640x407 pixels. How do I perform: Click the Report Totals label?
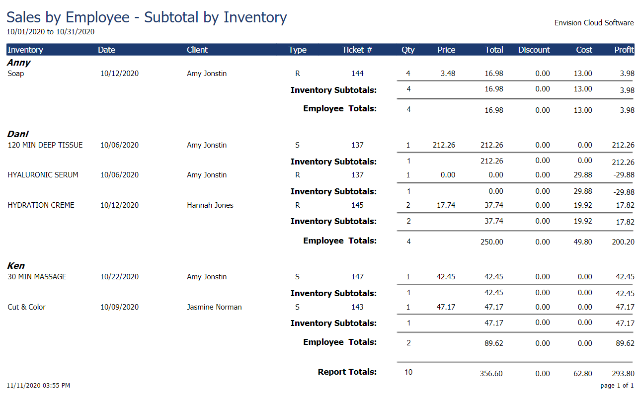coord(347,372)
